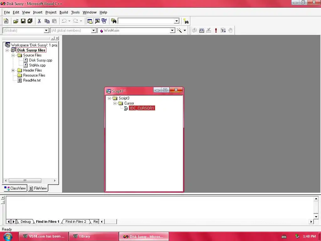Toggle the Workspace window icon
The image size is (321, 241).
90,21
